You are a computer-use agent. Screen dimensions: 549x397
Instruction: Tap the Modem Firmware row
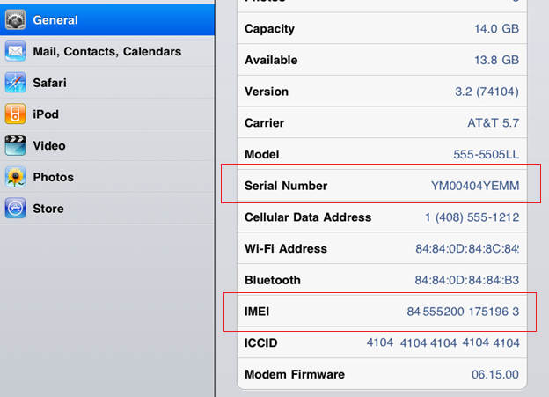point(382,374)
